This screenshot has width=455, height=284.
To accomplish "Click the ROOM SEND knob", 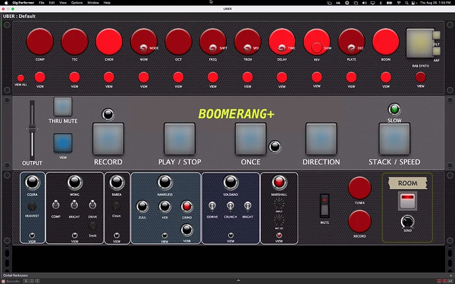I will click(407, 220).
